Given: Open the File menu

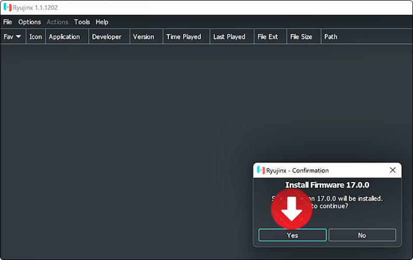Looking at the screenshot, I should coord(7,22).
